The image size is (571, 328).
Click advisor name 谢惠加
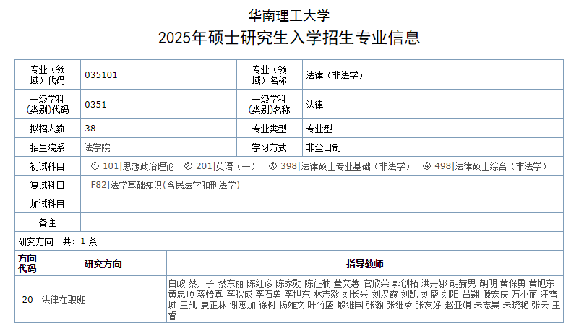243,305
